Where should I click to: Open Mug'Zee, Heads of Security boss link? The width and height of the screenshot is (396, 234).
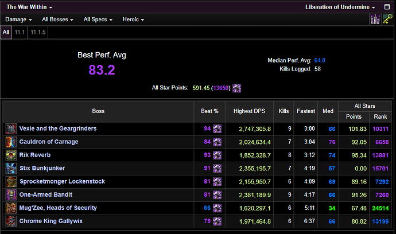coord(58,208)
